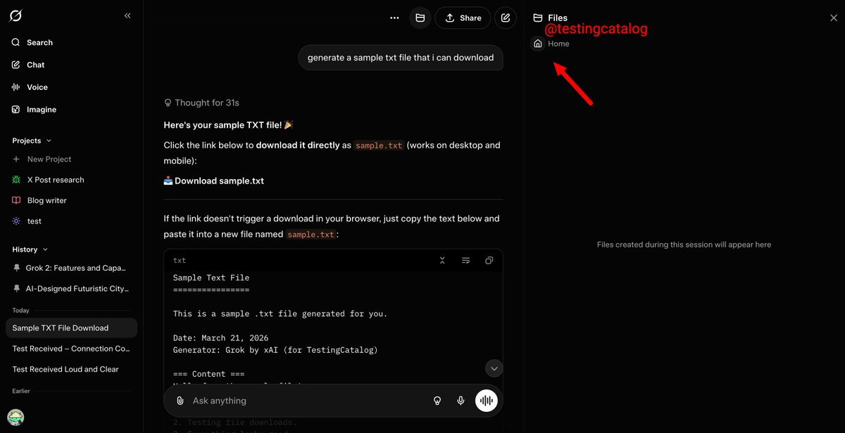Open Search from the sidebar
845x433 pixels.
click(x=31, y=42)
